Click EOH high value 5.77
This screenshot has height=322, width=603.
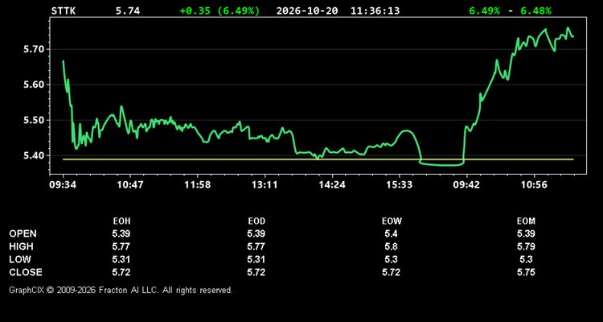[121, 246]
